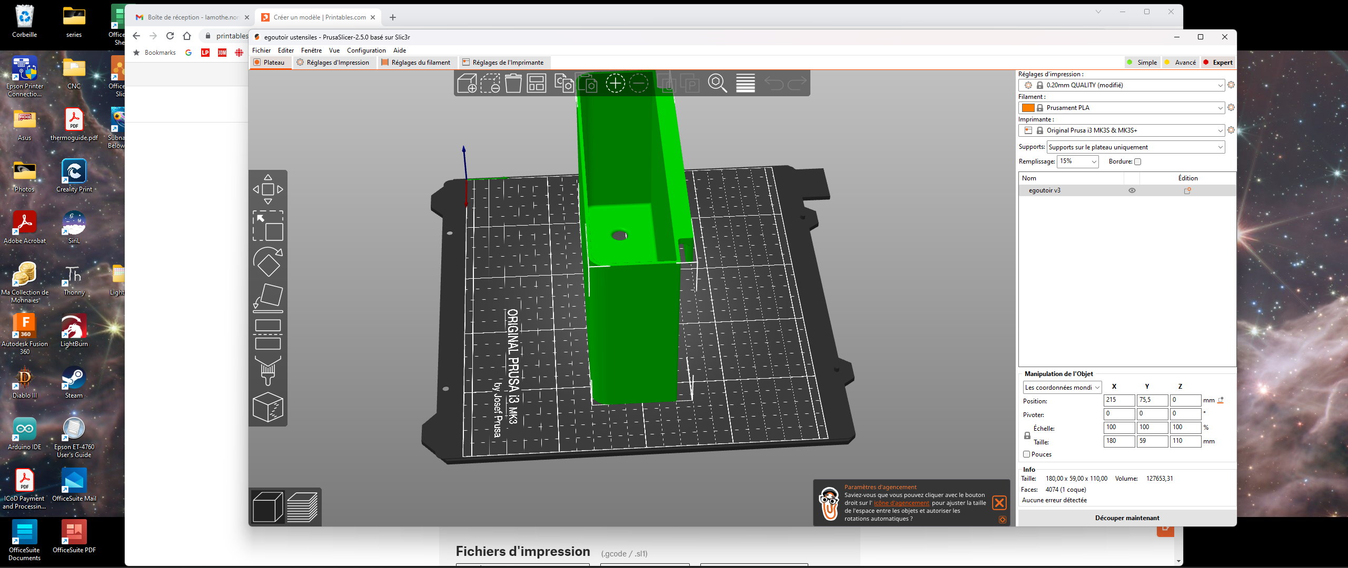Image resolution: width=1348 pixels, height=568 pixels.
Task: Click the icône d'agencement link
Action: coord(902,503)
